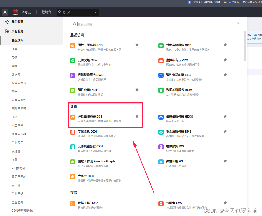Viewport: 262px width, 216px height.
Task: Toggle favorite star for recent ECS
Action: (x=137, y=45)
